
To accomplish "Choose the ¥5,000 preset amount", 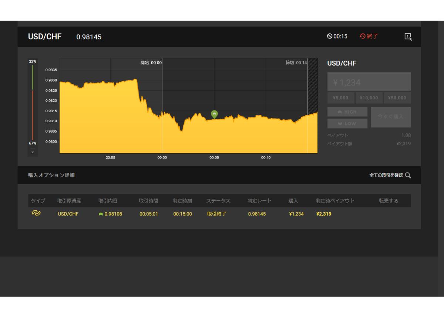I will (341, 98).
